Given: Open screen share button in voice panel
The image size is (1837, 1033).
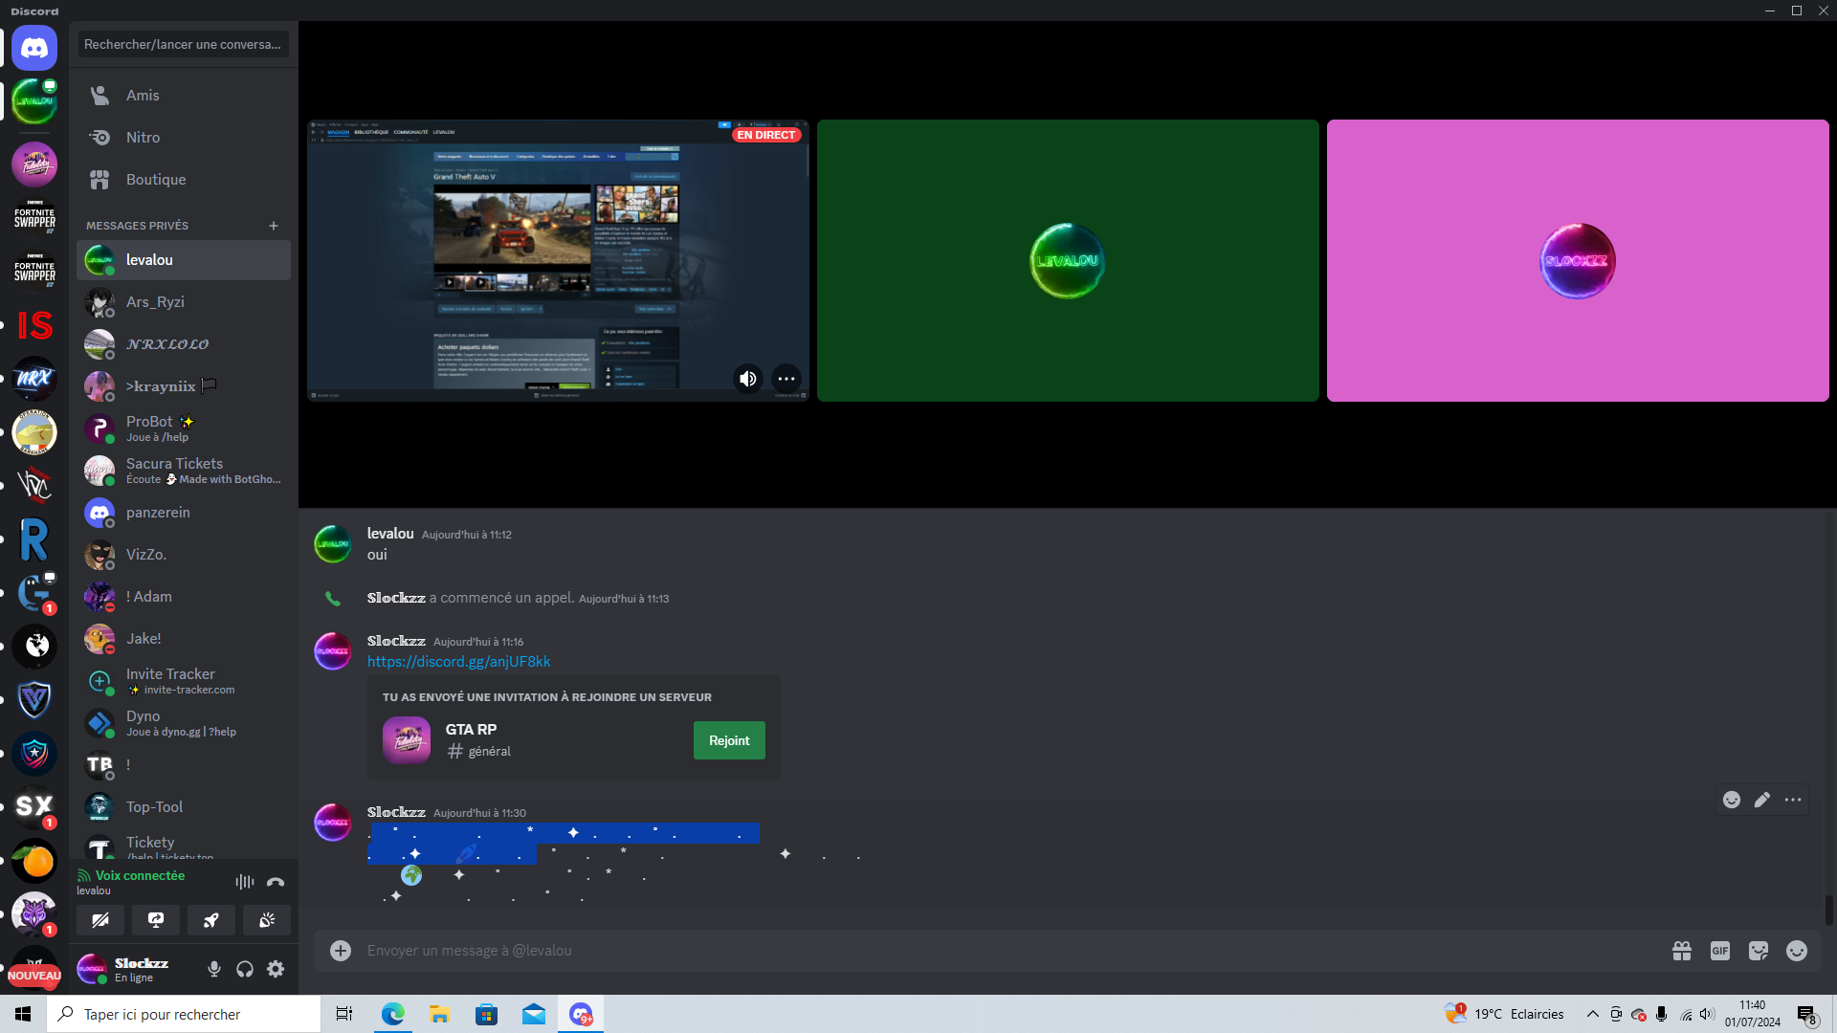Looking at the screenshot, I should click(x=156, y=920).
